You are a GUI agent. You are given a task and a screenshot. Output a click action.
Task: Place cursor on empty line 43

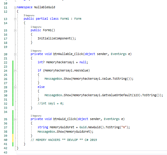click(91, 152)
